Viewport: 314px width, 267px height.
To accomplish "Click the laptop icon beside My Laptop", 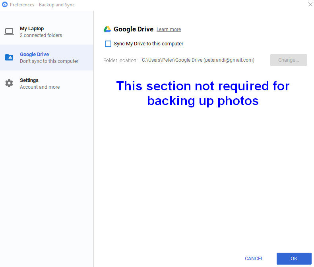I will pyautogui.click(x=9, y=32).
